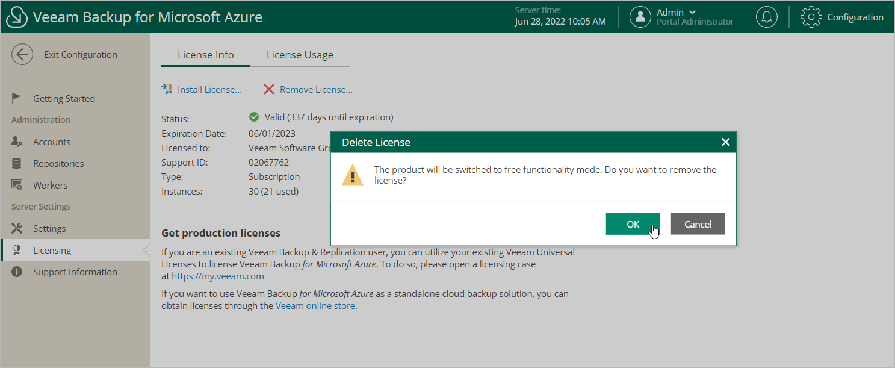Screen dimensions: 895x368
Task: Select the License Info tab
Action: tap(205, 55)
